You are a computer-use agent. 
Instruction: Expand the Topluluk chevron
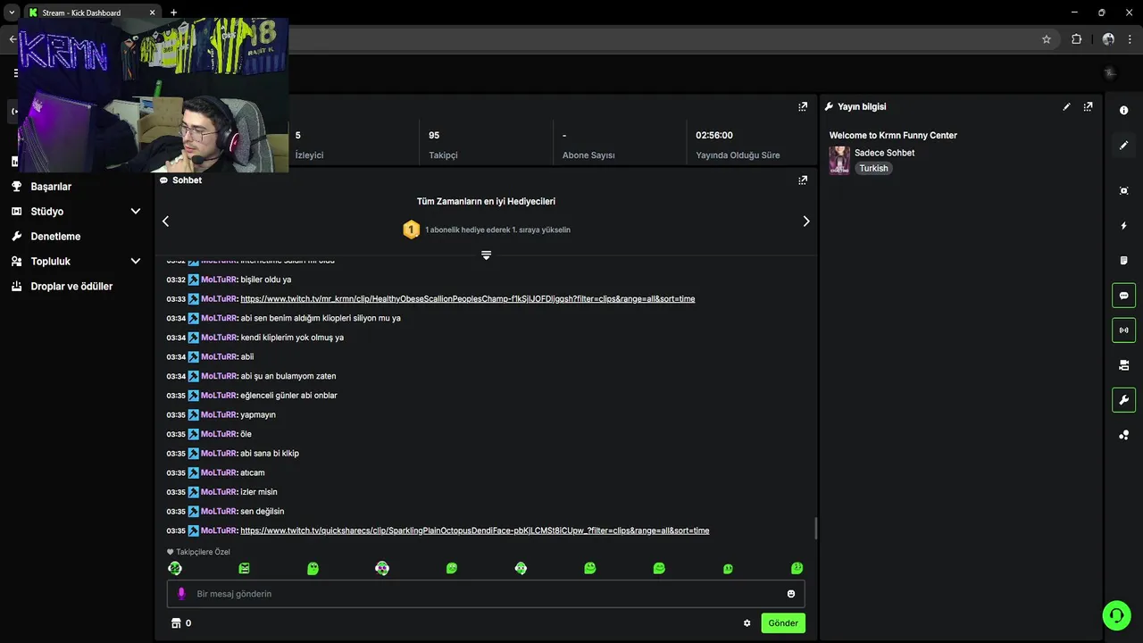click(136, 262)
